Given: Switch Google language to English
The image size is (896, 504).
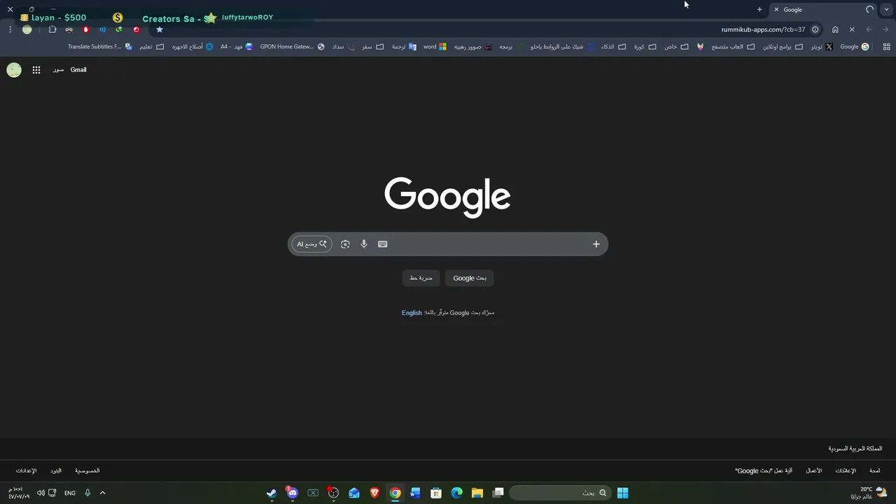Looking at the screenshot, I should 412,313.
